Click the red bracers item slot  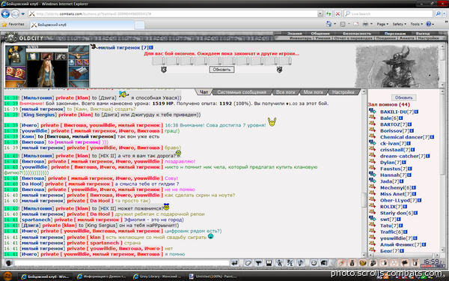pos(15,73)
